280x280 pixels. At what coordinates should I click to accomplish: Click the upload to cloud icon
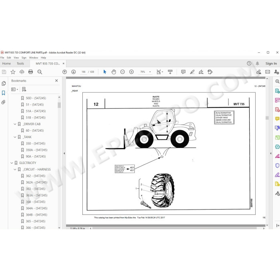22,72
